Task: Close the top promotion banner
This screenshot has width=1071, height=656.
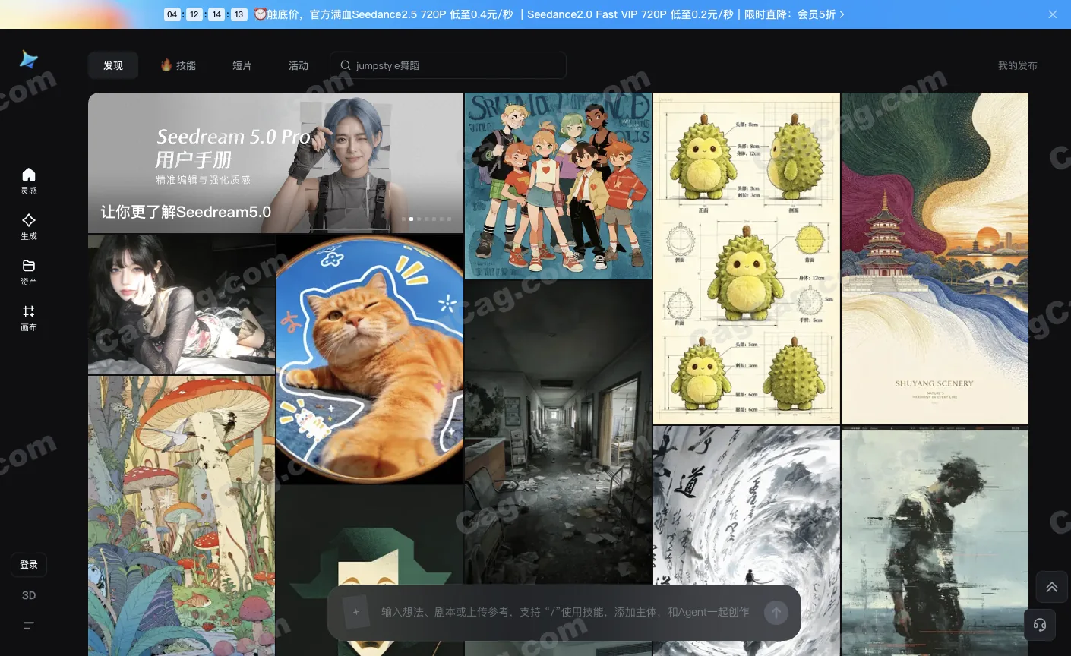Action: (x=1053, y=14)
